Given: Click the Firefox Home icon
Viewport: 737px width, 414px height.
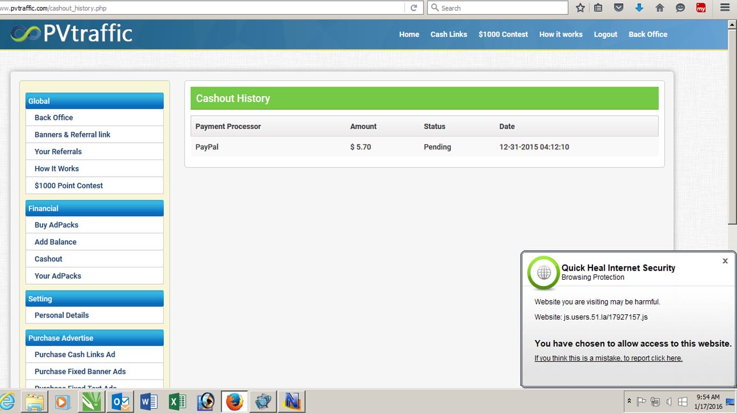Looking at the screenshot, I should coord(660,8).
